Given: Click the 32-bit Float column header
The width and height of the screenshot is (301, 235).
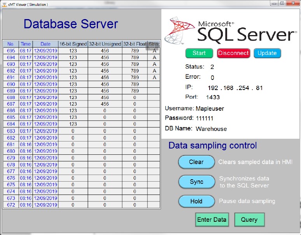Looking at the screenshot, I should tap(135, 44).
